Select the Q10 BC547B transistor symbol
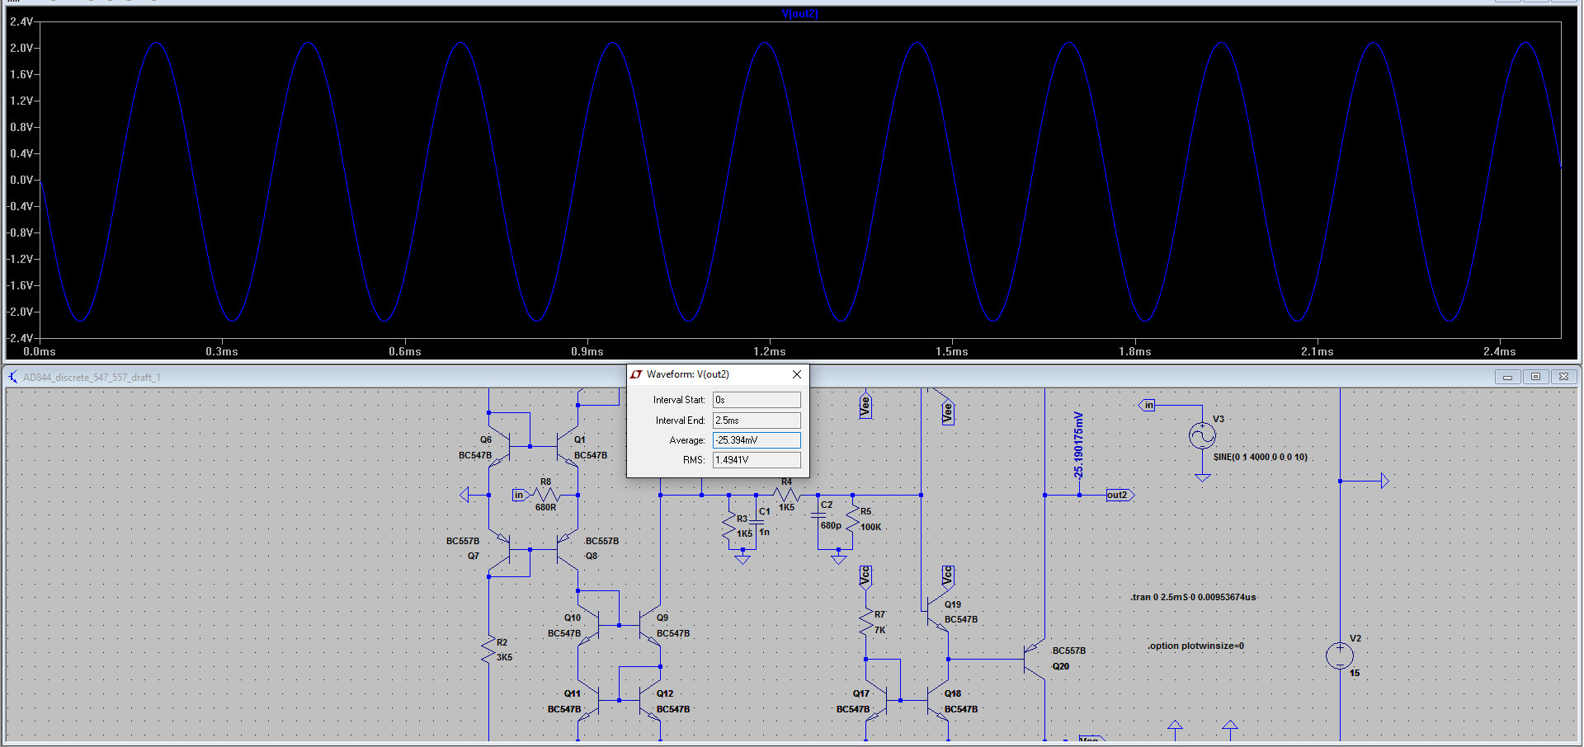1584x747 pixels. (590, 627)
